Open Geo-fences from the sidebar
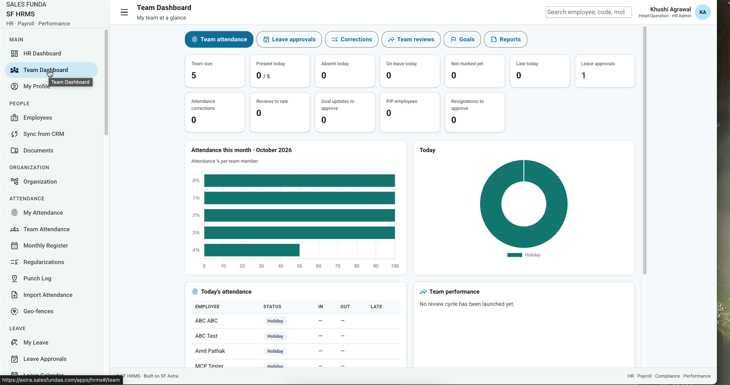This screenshot has width=730, height=385. (x=51, y=311)
